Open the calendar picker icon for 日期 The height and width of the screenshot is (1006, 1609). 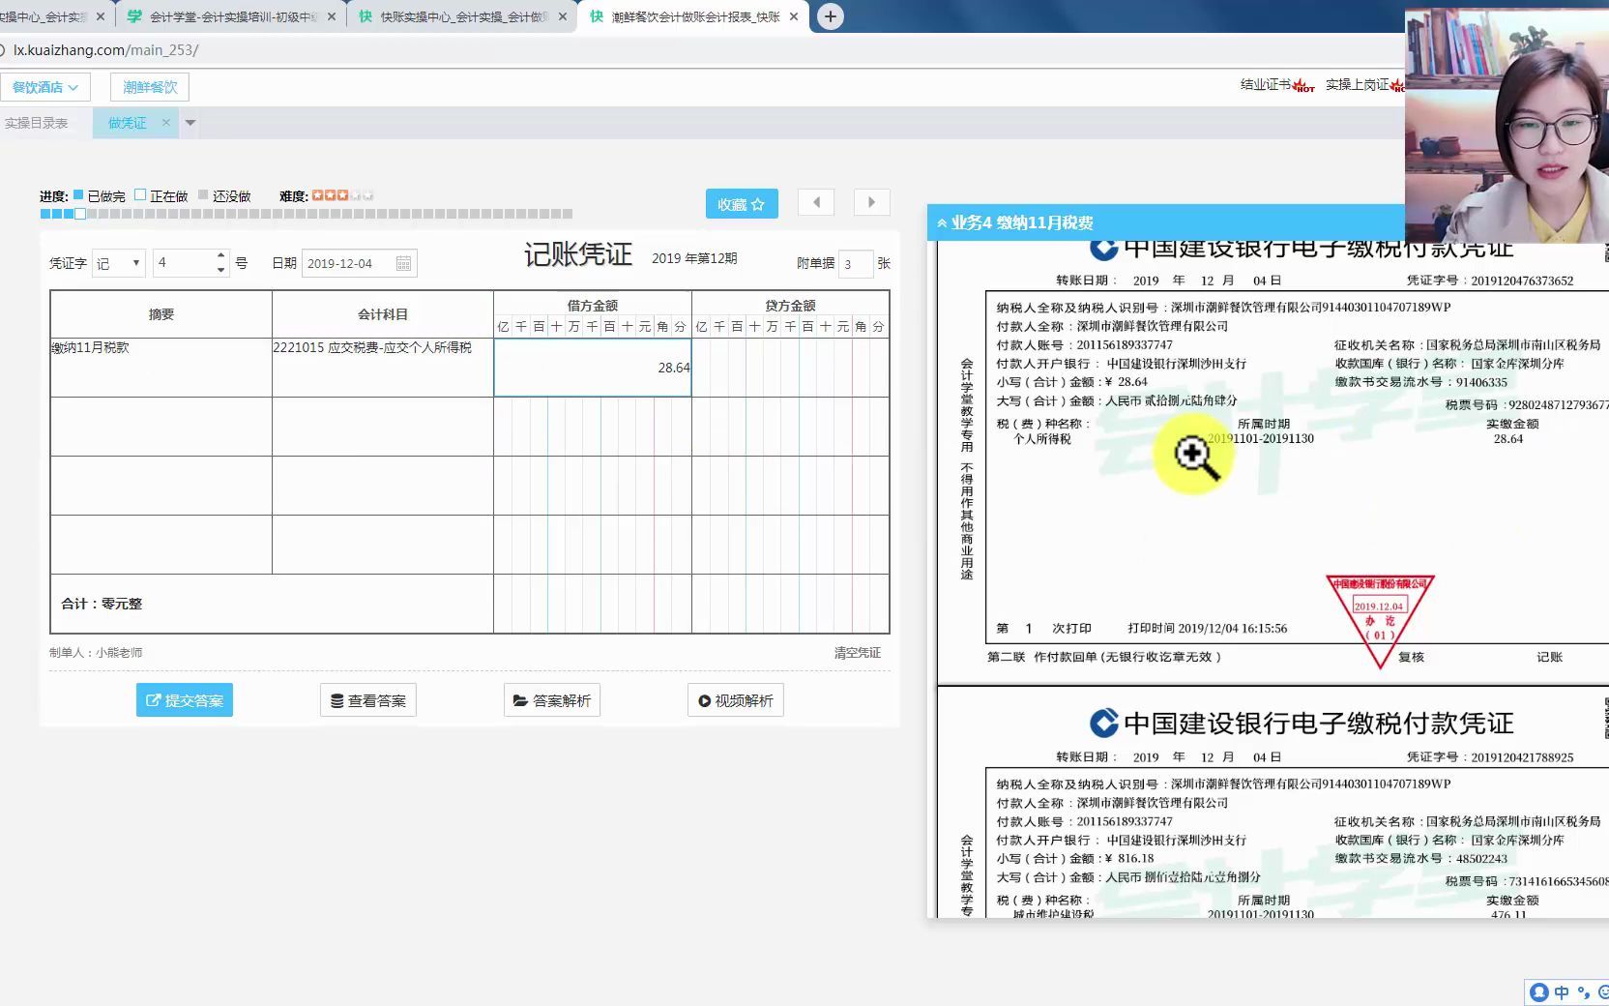tap(403, 263)
